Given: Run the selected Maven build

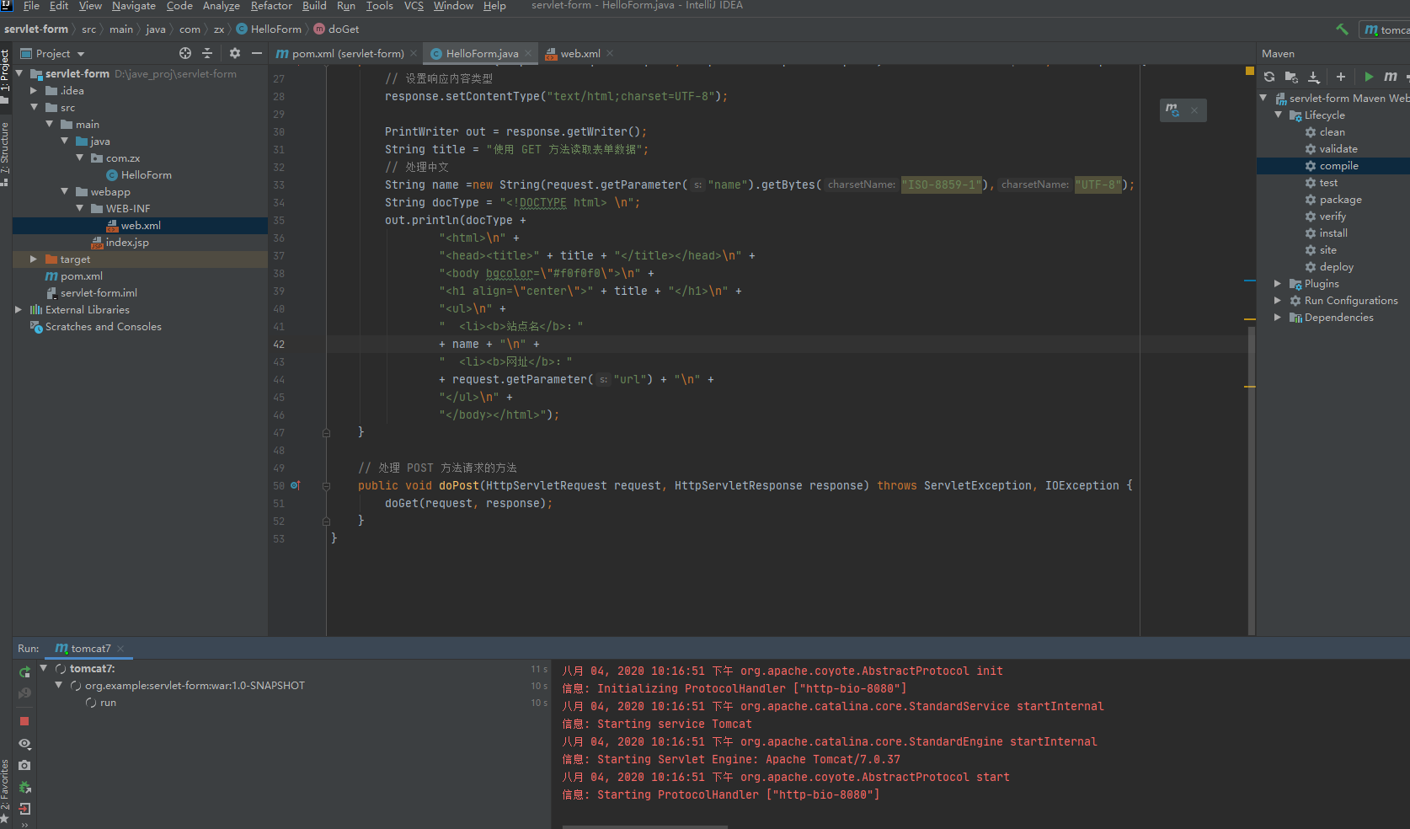Looking at the screenshot, I should click(1369, 77).
